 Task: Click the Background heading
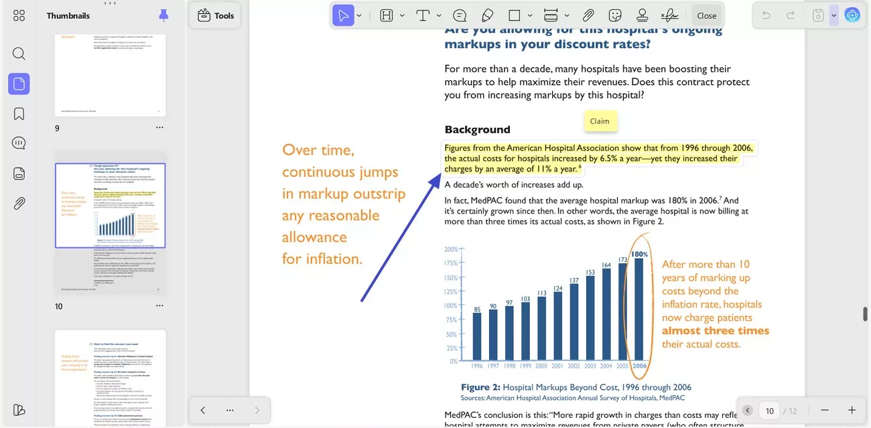click(x=478, y=129)
